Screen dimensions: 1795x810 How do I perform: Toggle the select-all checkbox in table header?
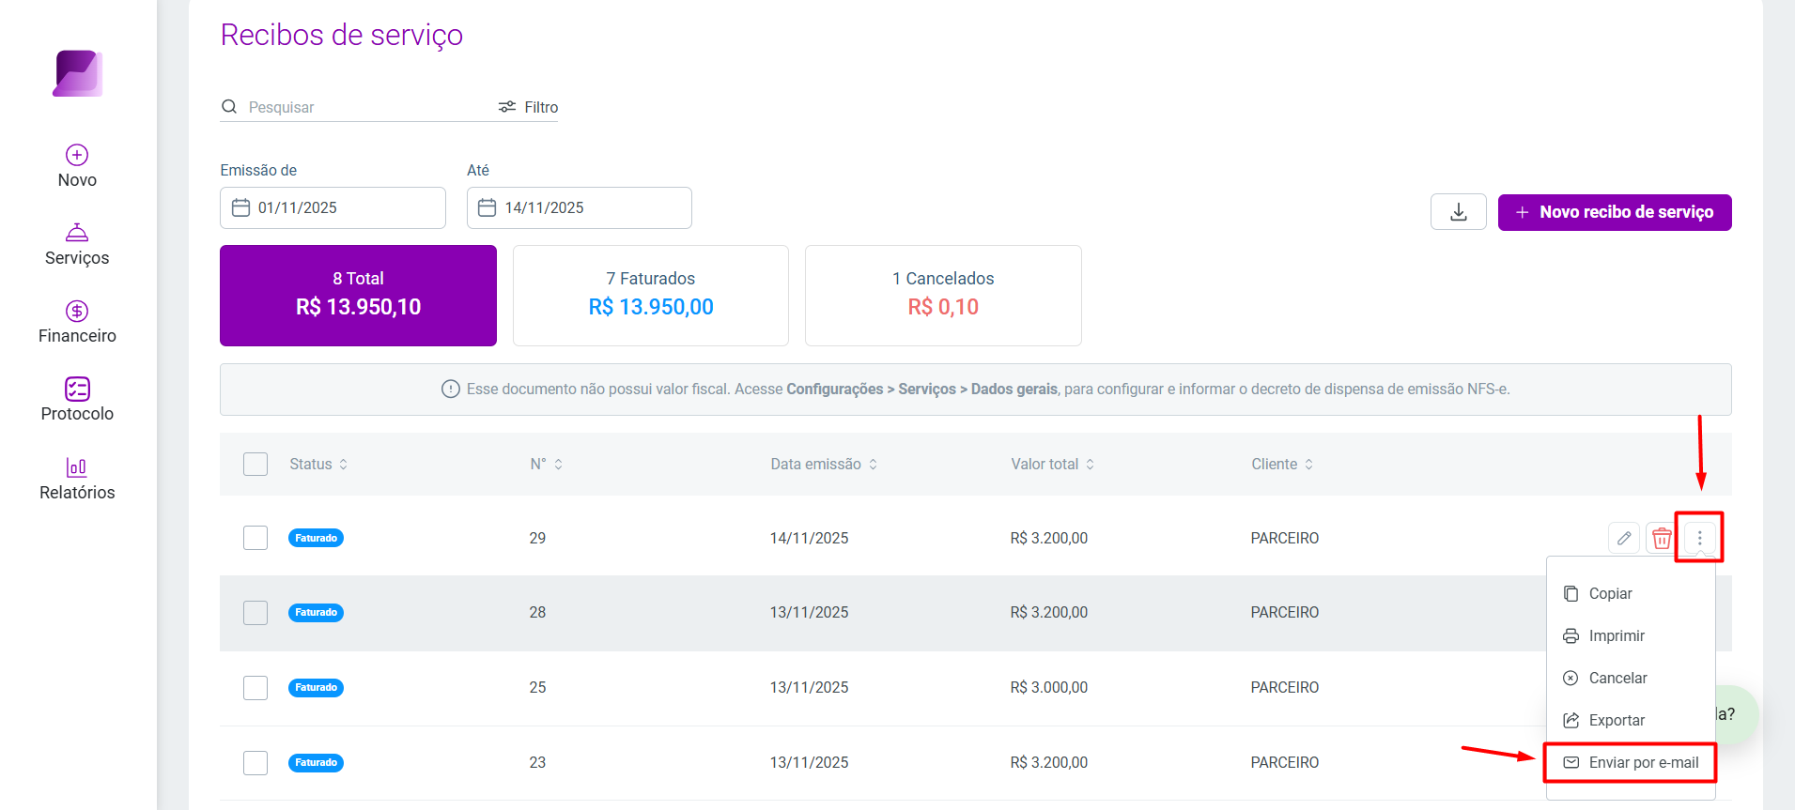point(255,464)
